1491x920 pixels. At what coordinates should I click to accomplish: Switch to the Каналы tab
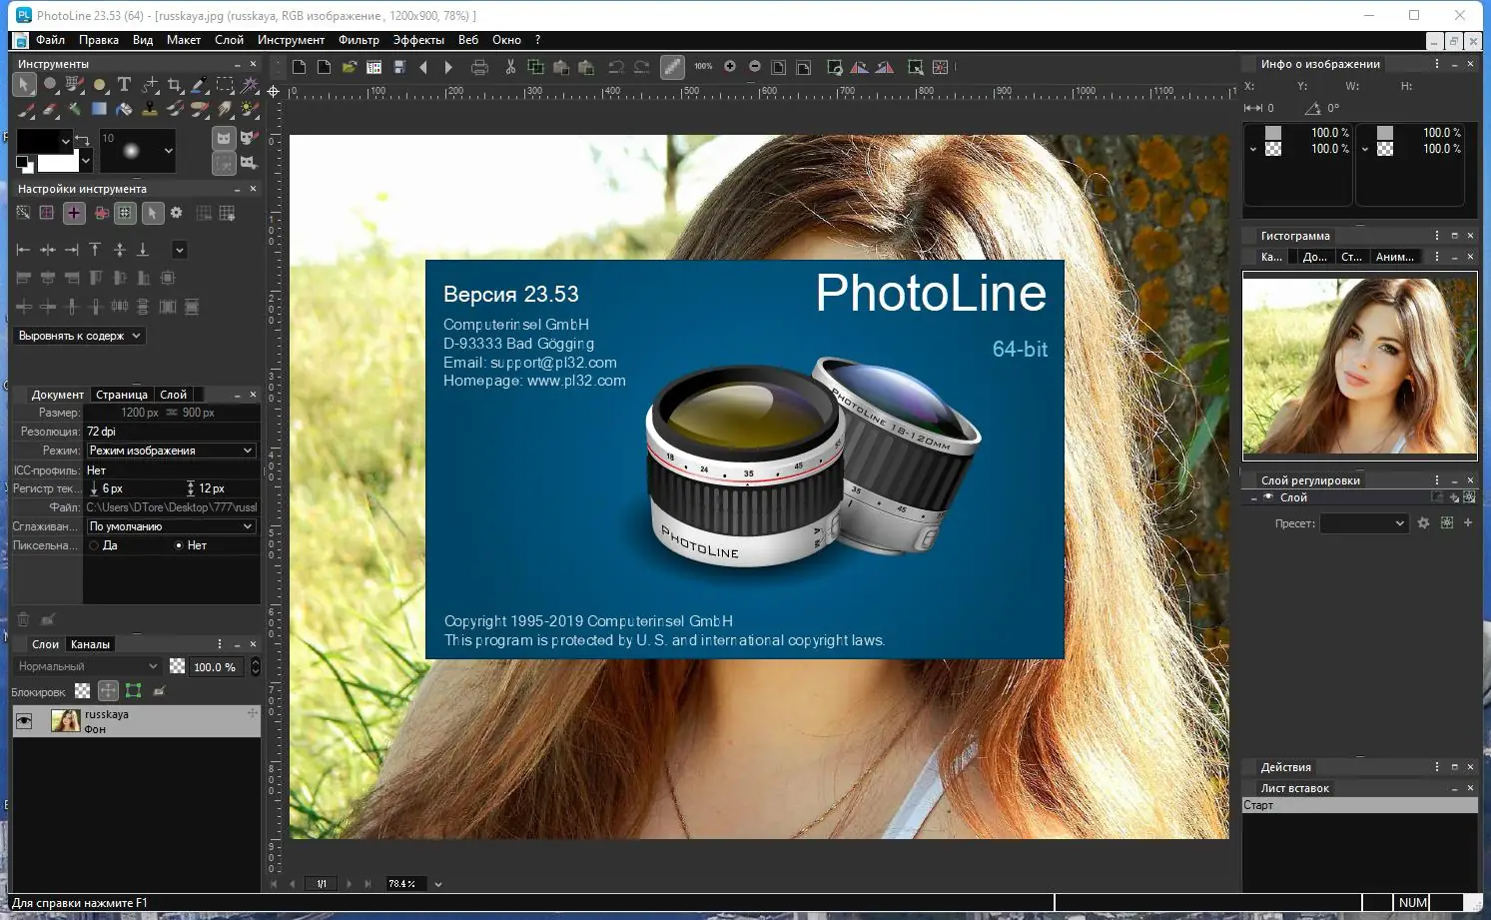pyautogui.click(x=90, y=644)
